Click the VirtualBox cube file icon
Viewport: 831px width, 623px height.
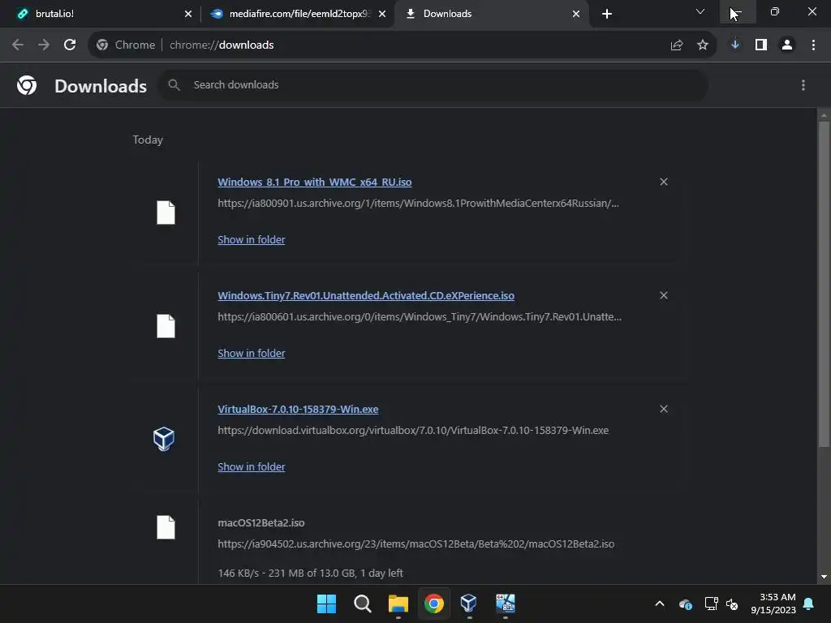click(x=164, y=439)
